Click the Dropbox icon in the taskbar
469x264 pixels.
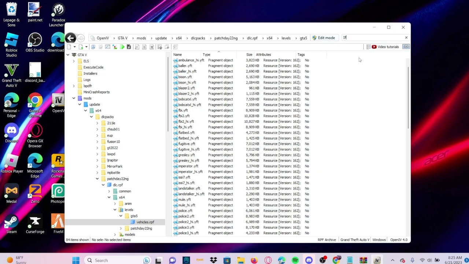213,260
